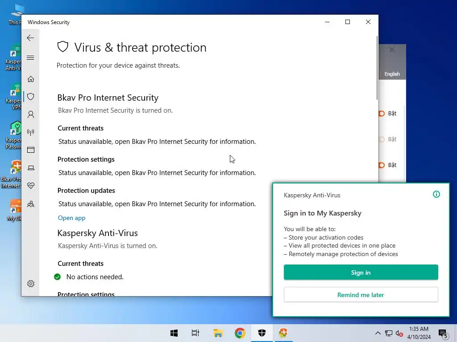Close the Bkav window behind
Image resolution: width=457 pixels, height=342 pixels.
coord(392,50)
